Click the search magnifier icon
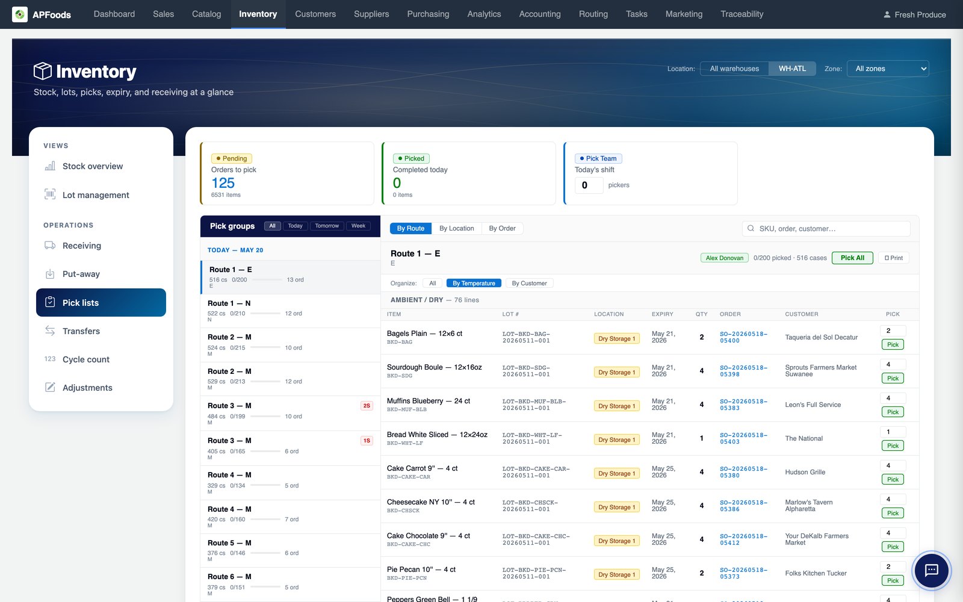This screenshot has height=602, width=963. coord(751,229)
